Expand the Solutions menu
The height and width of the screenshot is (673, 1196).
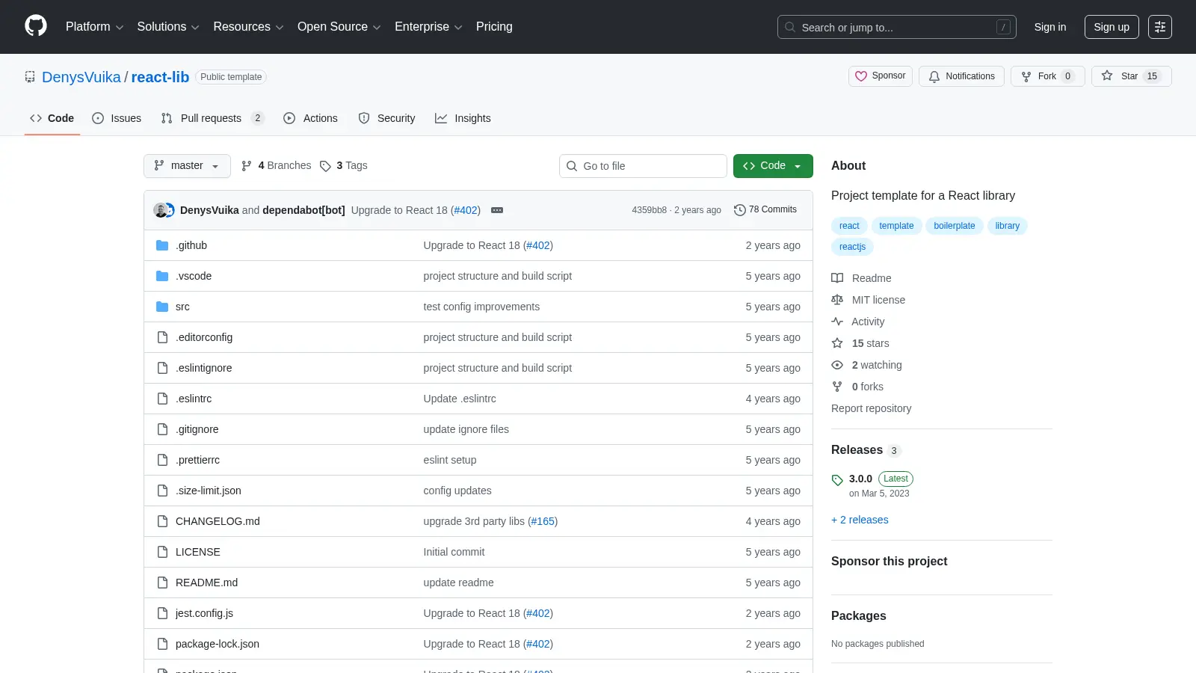(x=168, y=27)
